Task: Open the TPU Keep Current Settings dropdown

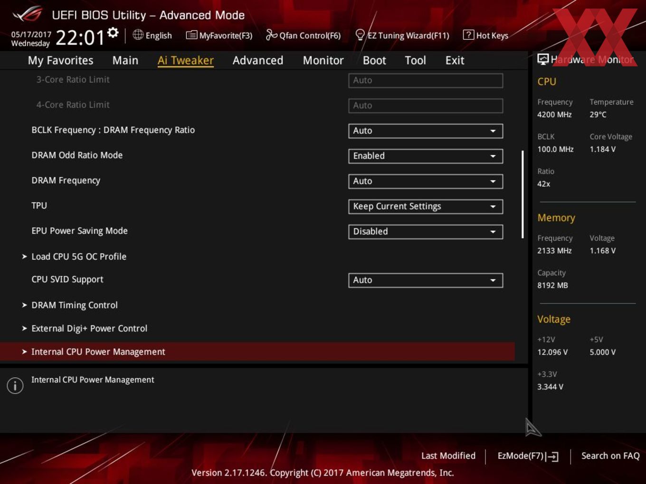Action: click(x=426, y=206)
